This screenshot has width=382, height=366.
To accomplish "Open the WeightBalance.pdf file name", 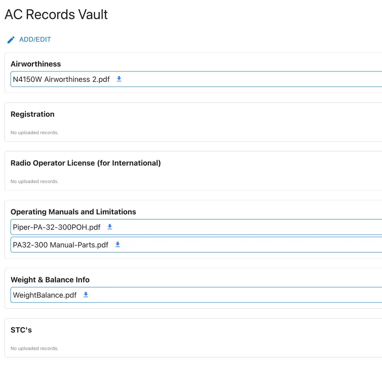I will (x=45, y=295).
